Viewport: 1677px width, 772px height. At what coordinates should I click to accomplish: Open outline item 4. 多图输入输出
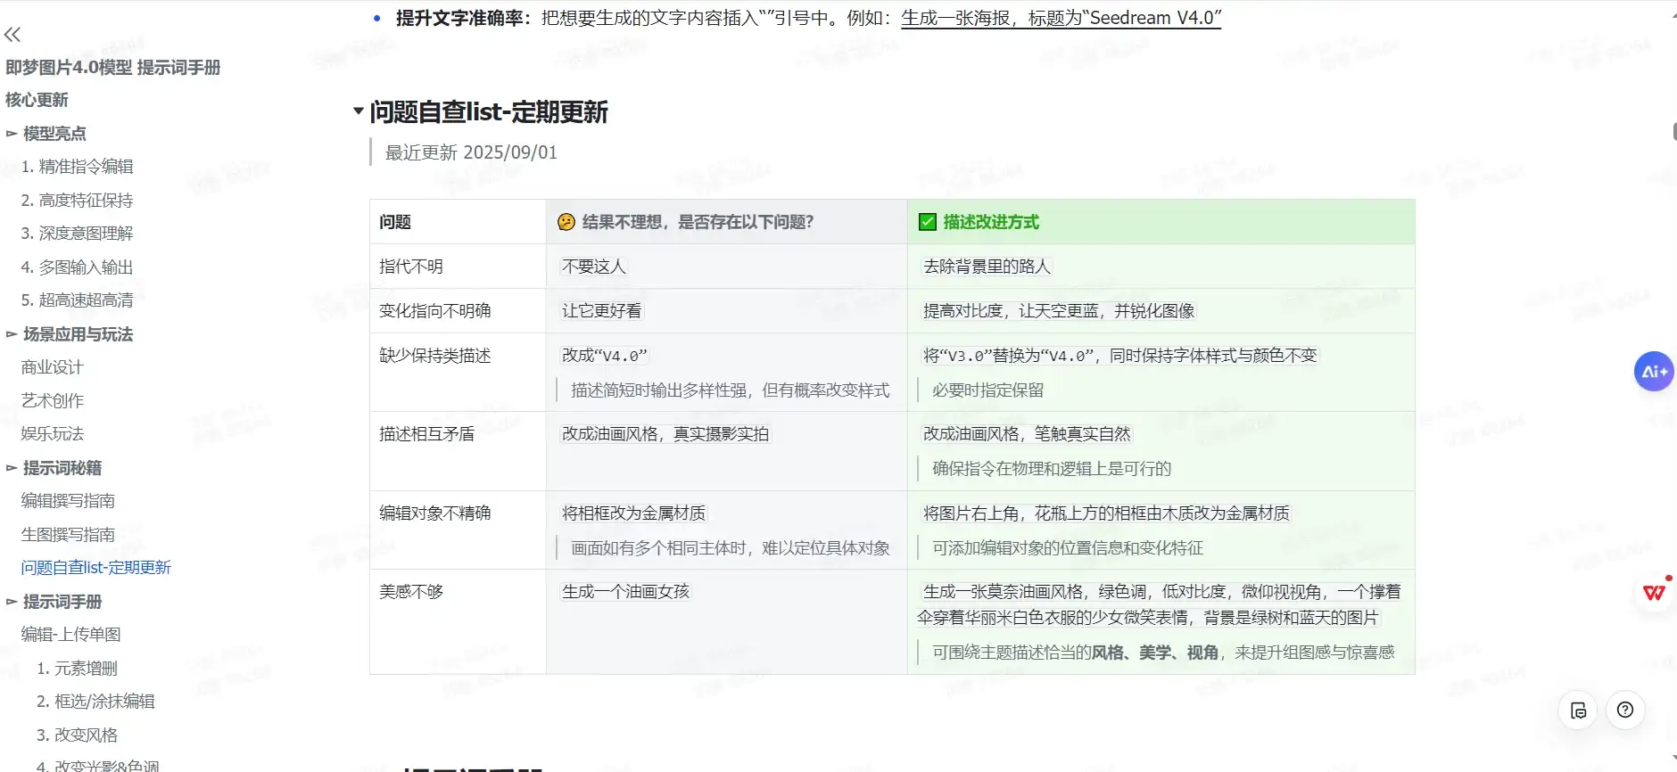[78, 267]
